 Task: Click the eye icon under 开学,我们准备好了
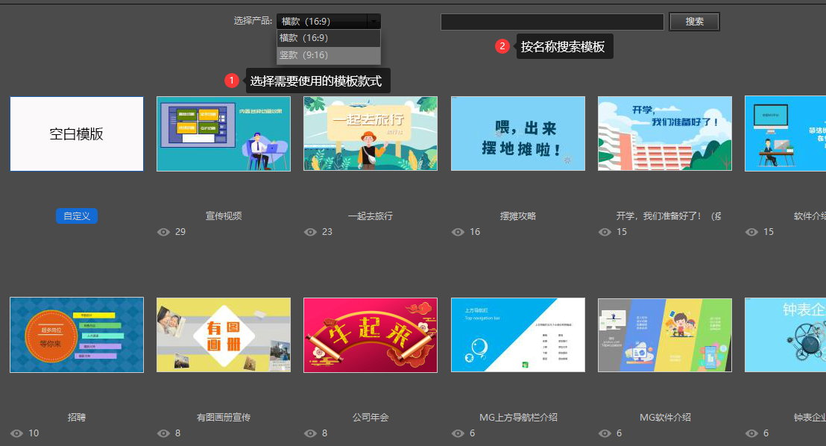click(x=605, y=232)
